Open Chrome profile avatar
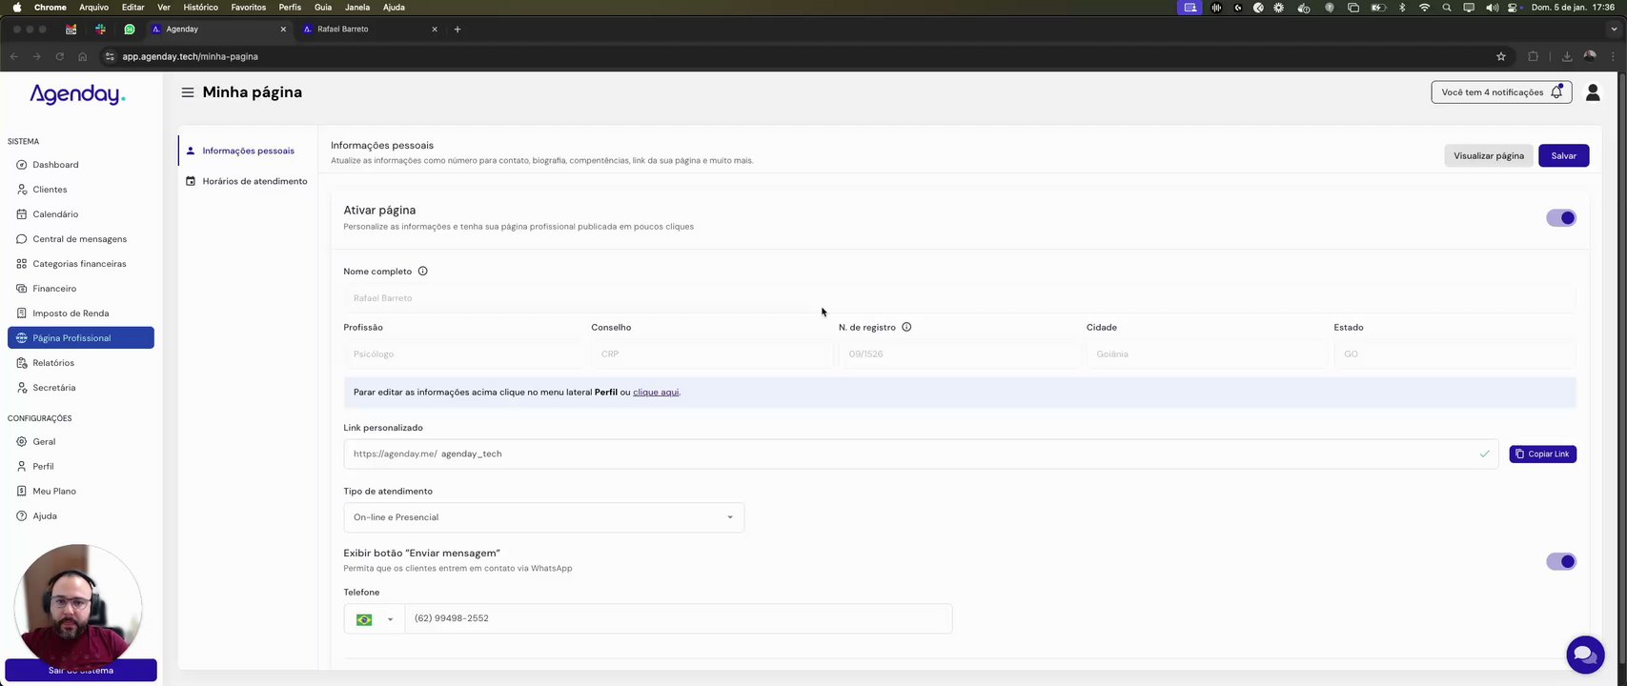Screen dimensions: 1627x686 point(1590,56)
